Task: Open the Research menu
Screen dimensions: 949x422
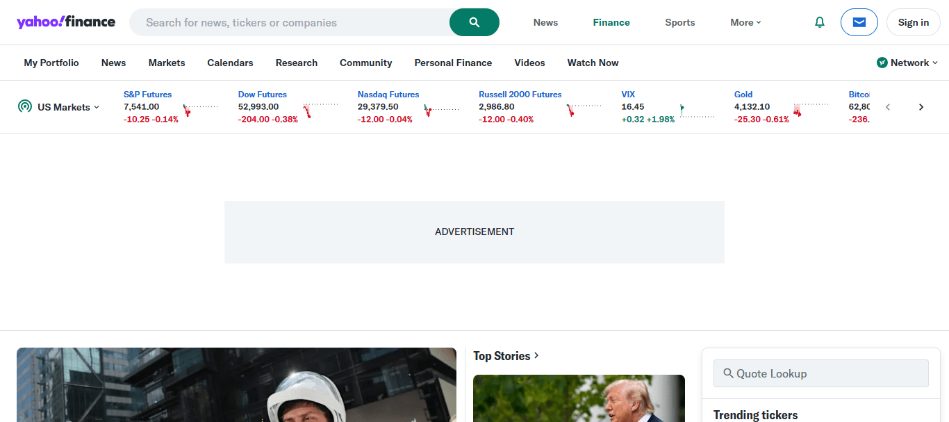Action: [297, 63]
